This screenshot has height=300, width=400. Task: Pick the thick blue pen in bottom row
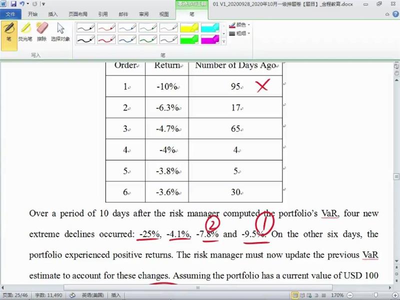point(127,39)
